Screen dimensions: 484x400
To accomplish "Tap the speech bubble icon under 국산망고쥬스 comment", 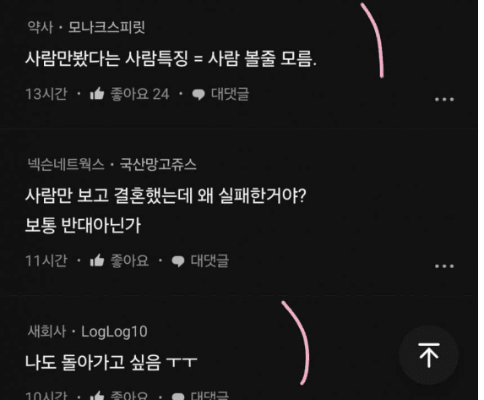I will pyautogui.click(x=177, y=261).
